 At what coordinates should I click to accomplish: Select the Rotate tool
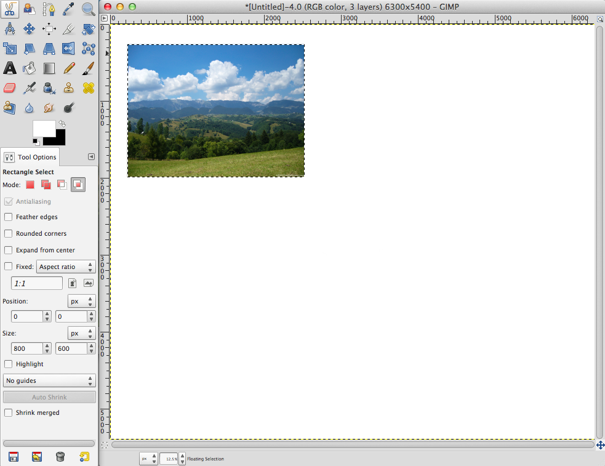[x=89, y=29]
